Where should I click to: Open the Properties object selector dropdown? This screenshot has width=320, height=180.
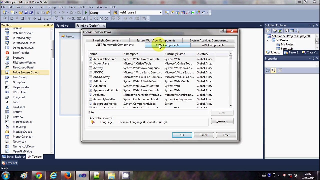pos(317,64)
